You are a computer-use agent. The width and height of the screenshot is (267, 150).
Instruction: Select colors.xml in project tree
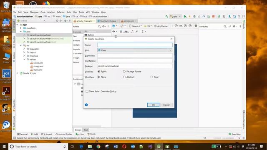tap(37, 63)
